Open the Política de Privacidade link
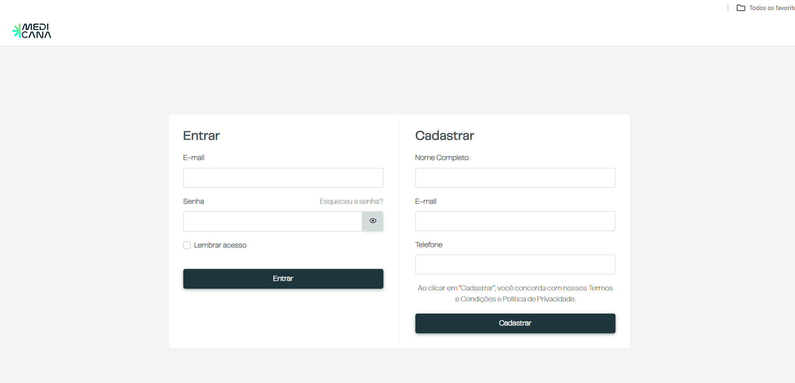This screenshot has height=383, width=795. [539, 299]
